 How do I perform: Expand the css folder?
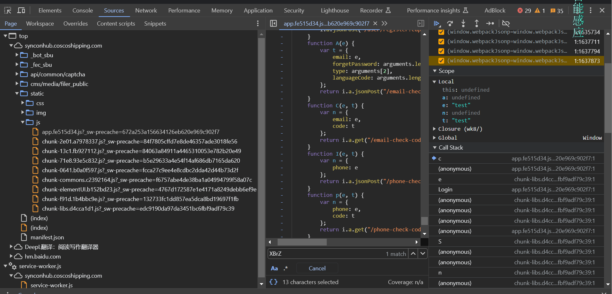(x=23, y=103)
